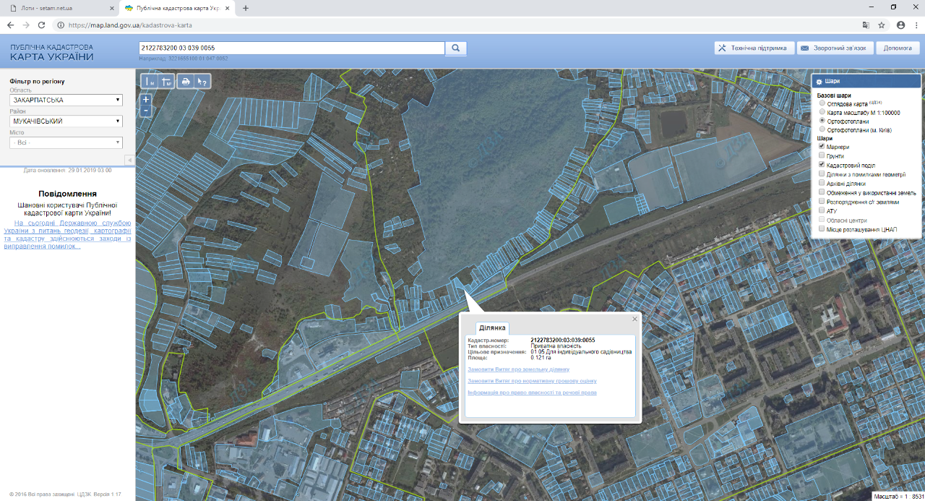Select the distance measurement tool

(x=150, y=82)
